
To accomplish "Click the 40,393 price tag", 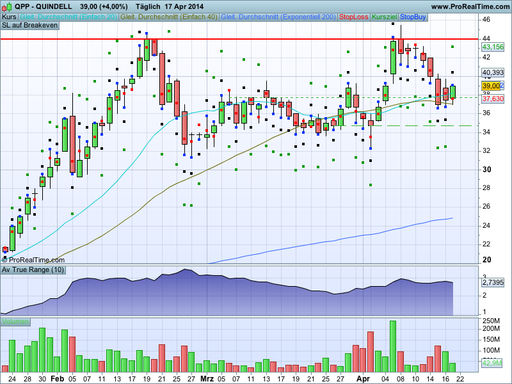I will (x=493, y=72).
